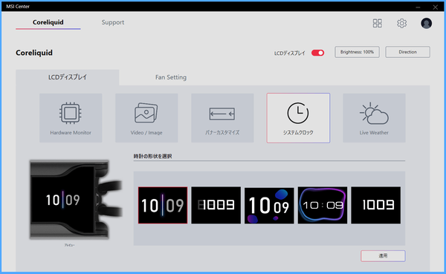The image size is (446, 274).
Task: Select the segmented 1009 clock with ghost digit
Action: (216, 205)
